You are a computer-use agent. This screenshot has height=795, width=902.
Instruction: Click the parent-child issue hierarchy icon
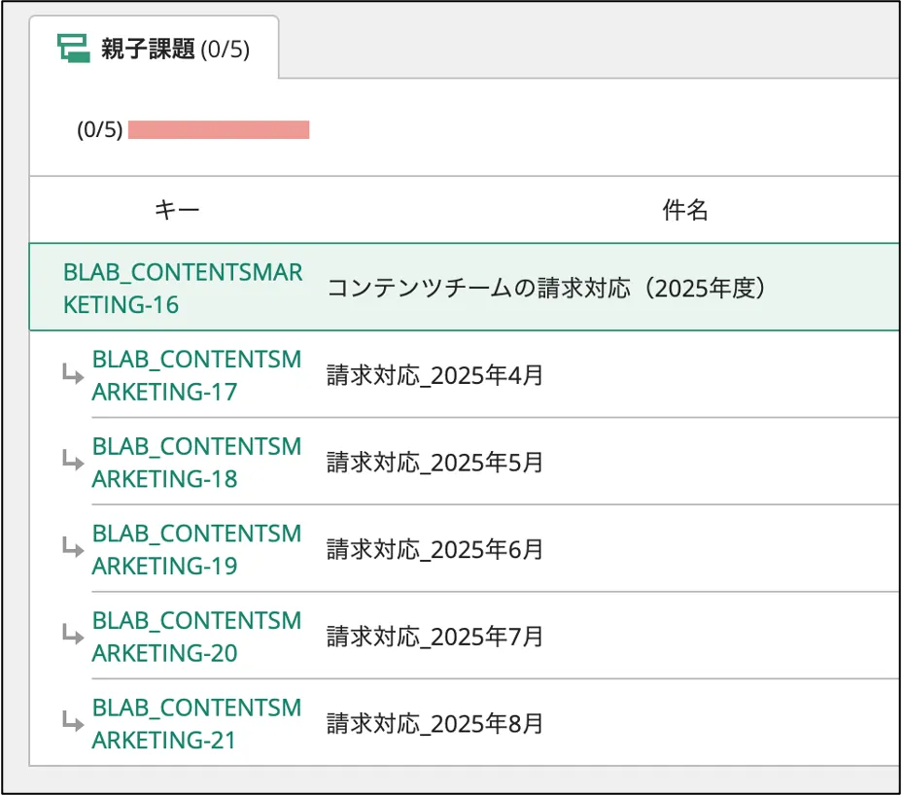click(x=74, y=49)
